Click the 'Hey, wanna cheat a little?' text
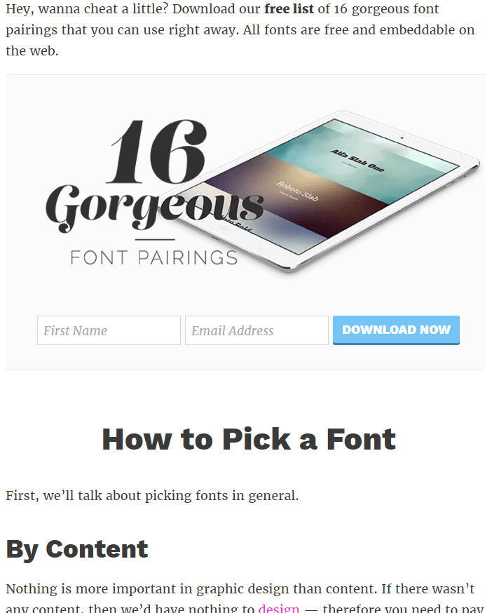 87,8
